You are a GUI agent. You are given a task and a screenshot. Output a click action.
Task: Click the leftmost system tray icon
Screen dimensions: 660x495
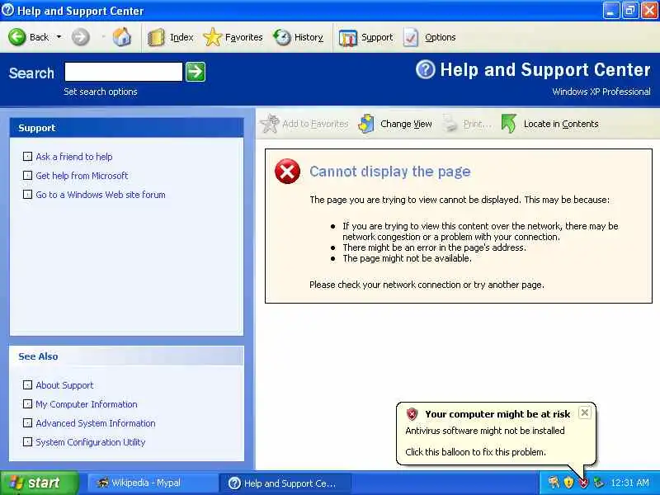coord(554,483)
